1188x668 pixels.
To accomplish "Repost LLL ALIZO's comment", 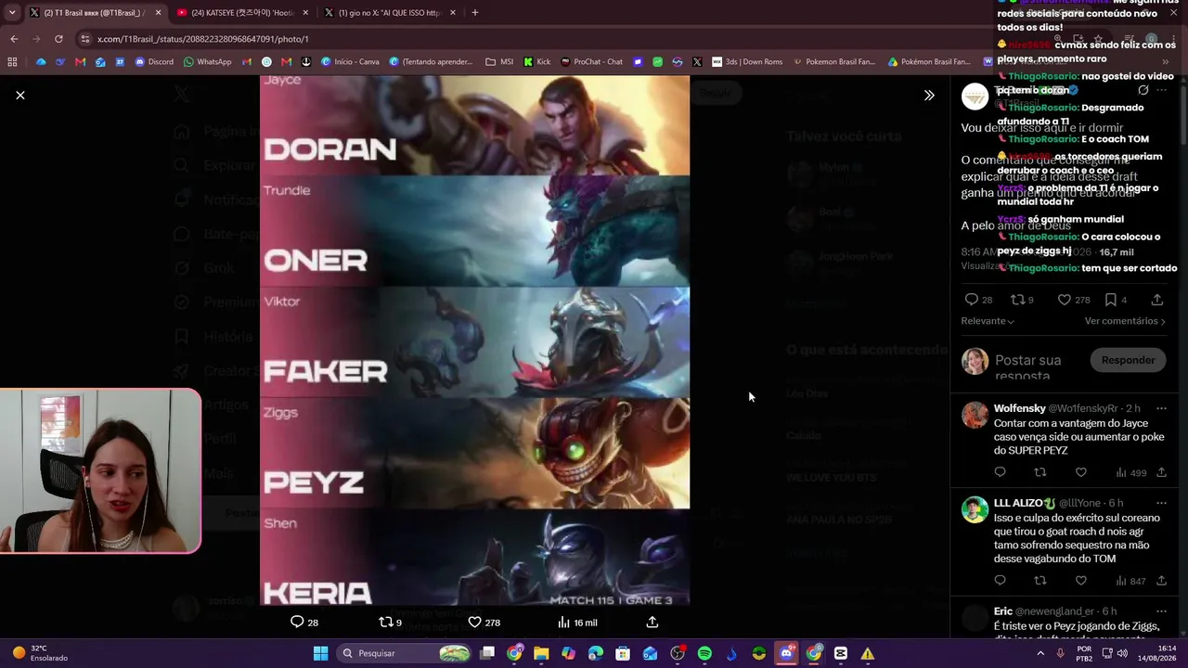I will [x=1040, y=580].
